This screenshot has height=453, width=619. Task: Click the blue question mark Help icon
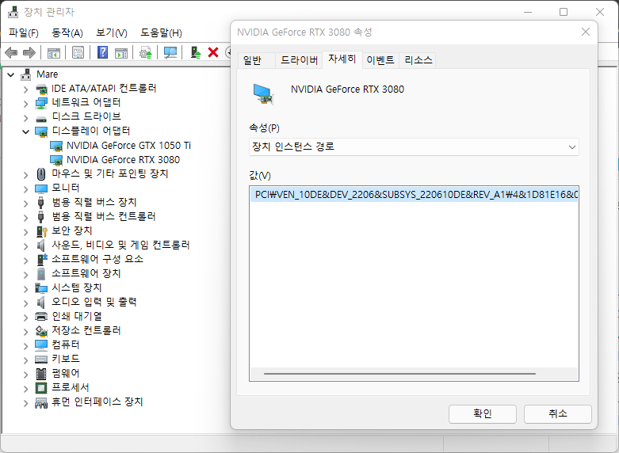[x=102, y=52]
